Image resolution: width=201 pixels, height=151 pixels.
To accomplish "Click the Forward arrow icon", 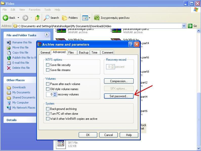I will click(25, 18).
